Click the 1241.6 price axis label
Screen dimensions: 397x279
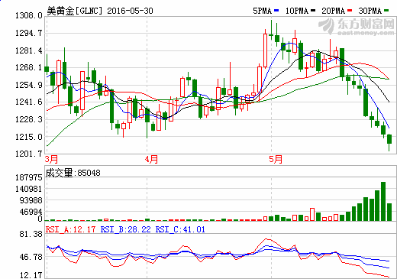tap(29, 102)
